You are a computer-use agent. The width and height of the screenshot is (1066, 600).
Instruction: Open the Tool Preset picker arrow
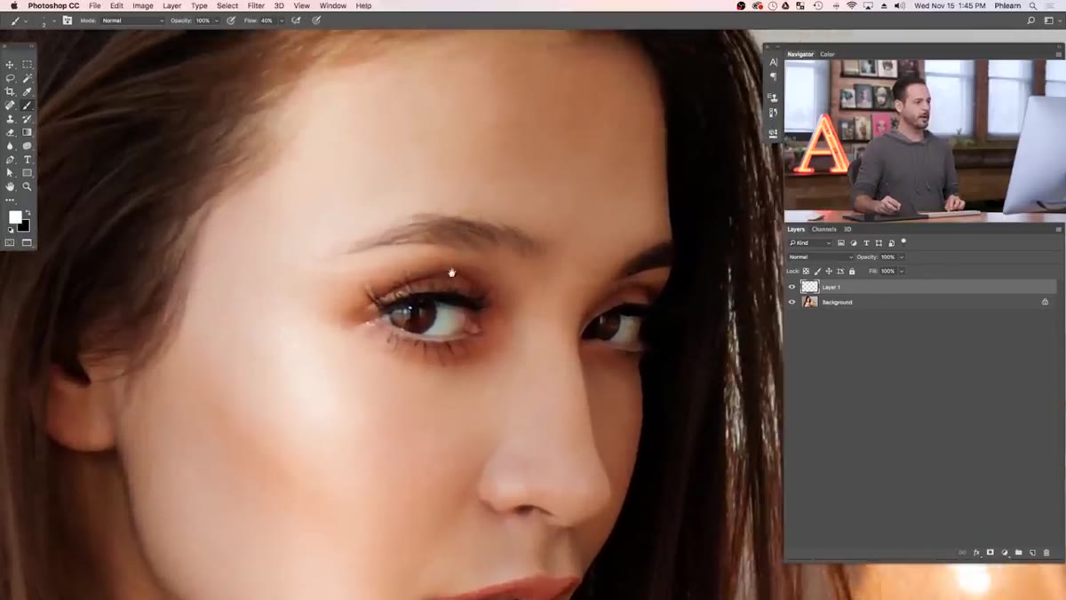[26, 20]
